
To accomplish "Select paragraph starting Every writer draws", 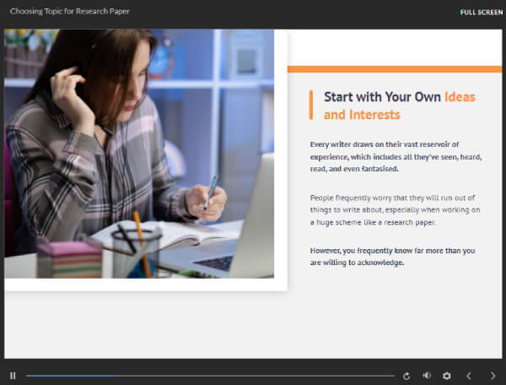I will point(396,157).
